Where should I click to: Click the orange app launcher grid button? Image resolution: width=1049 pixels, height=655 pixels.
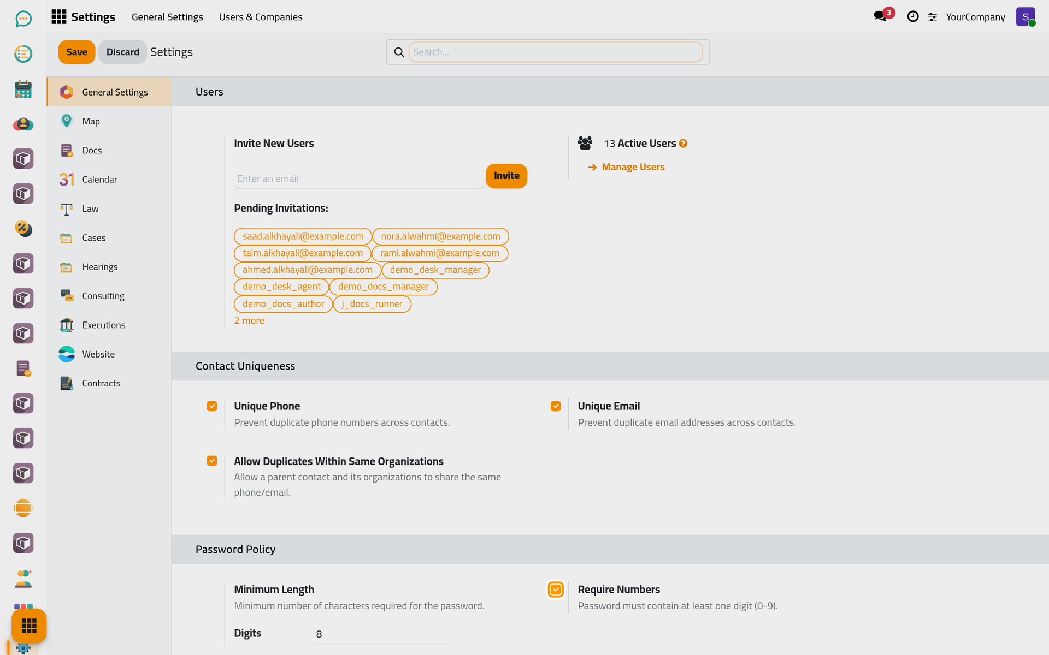click(29, 626)
